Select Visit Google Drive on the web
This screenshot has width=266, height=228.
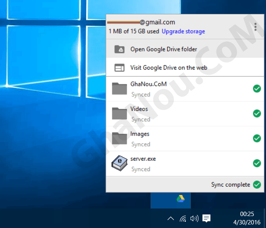[x=185, y=68]
